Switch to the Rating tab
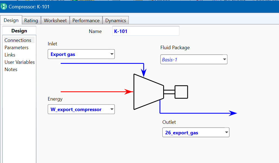This screenshot has height=163, width=279. (31, 20)
